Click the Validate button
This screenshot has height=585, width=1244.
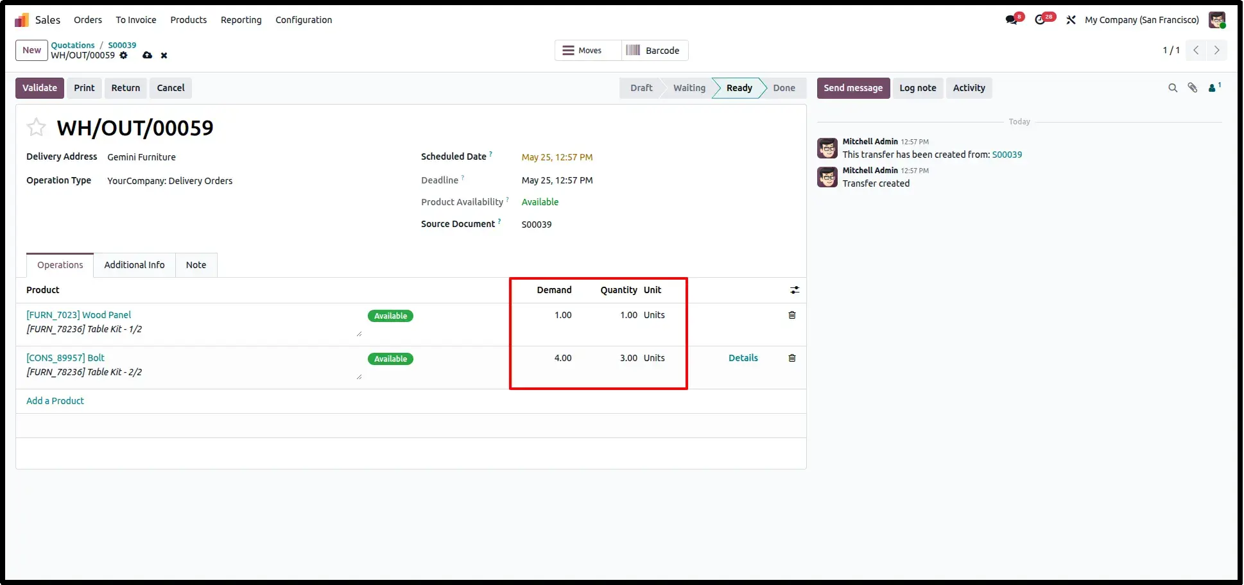click(40, 88)
